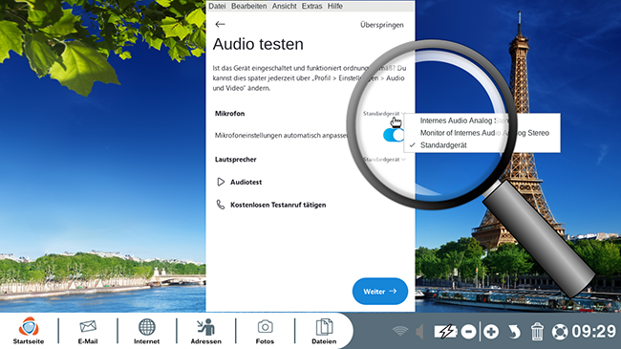Click the Mikrofon label
This screenshot has height=349, width=621.
pyautogui.click(x=229, y=114)
